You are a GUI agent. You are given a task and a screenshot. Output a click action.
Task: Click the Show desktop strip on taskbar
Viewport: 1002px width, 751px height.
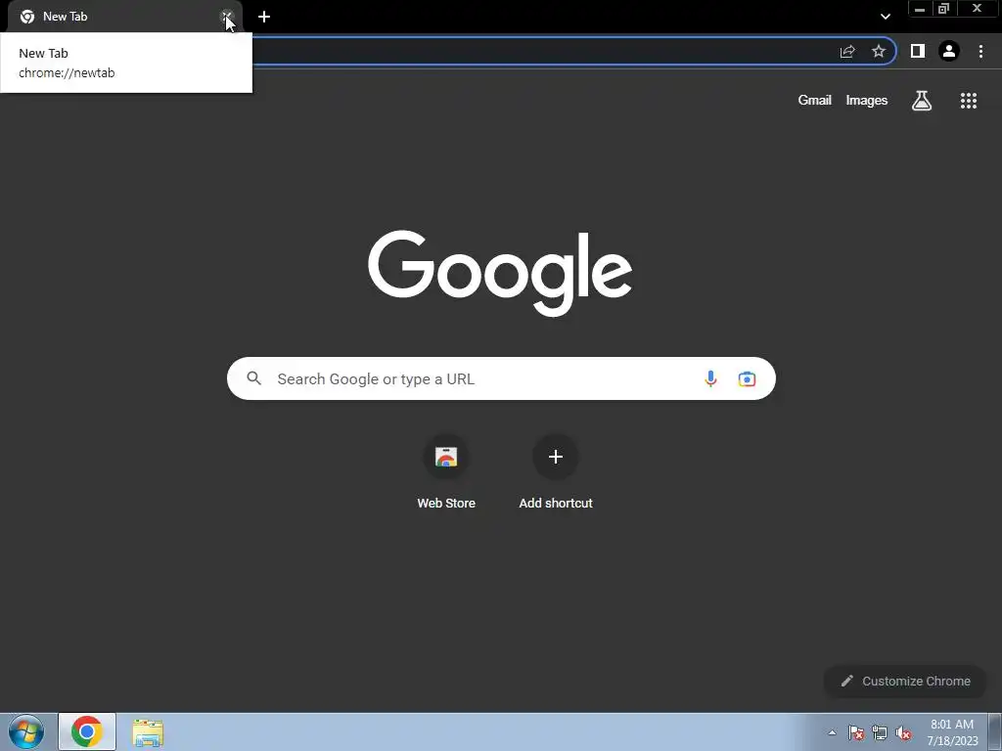tap(995, 731)
